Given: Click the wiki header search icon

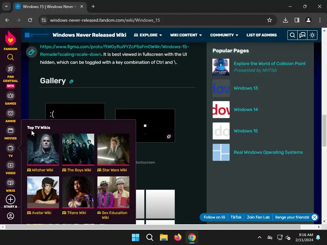Looking at the screenshot, I should coord(293,35).
